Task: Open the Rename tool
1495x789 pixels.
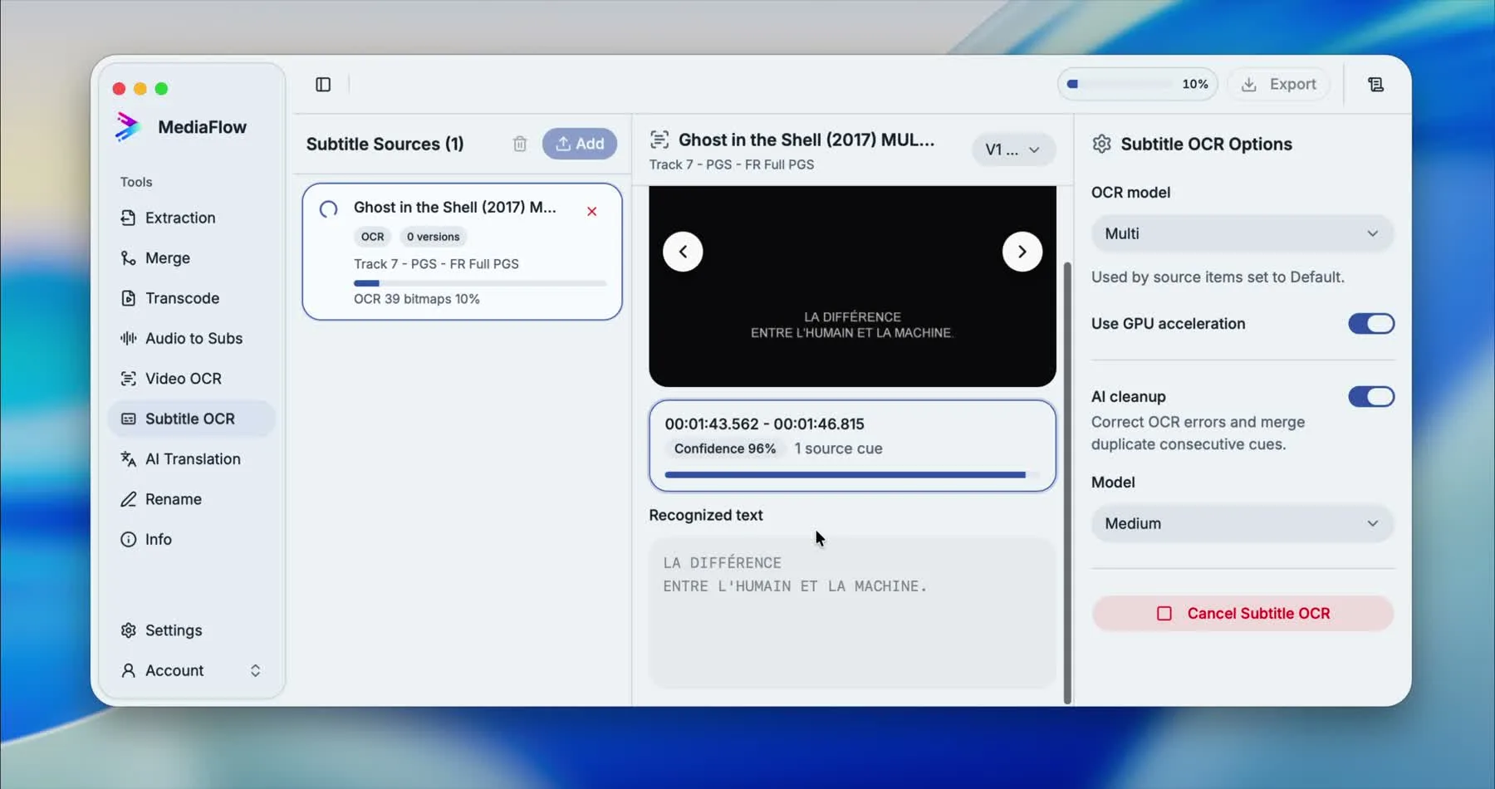Action: pos(191,499)
